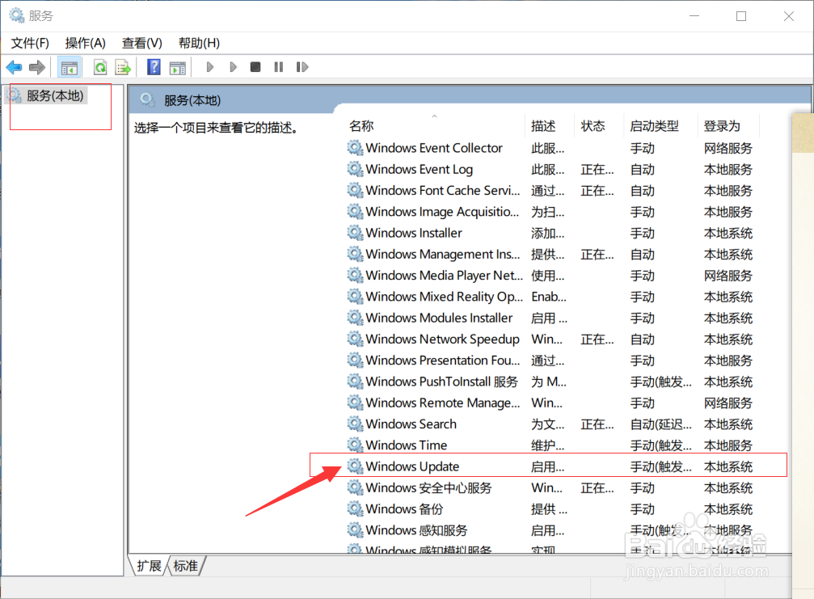Select the Windows Update service entry
The image size is (814, 599).
coord(412,466)
